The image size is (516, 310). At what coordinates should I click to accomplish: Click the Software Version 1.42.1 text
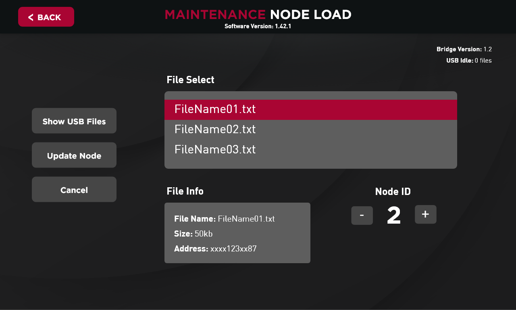[x=258, y=26]
